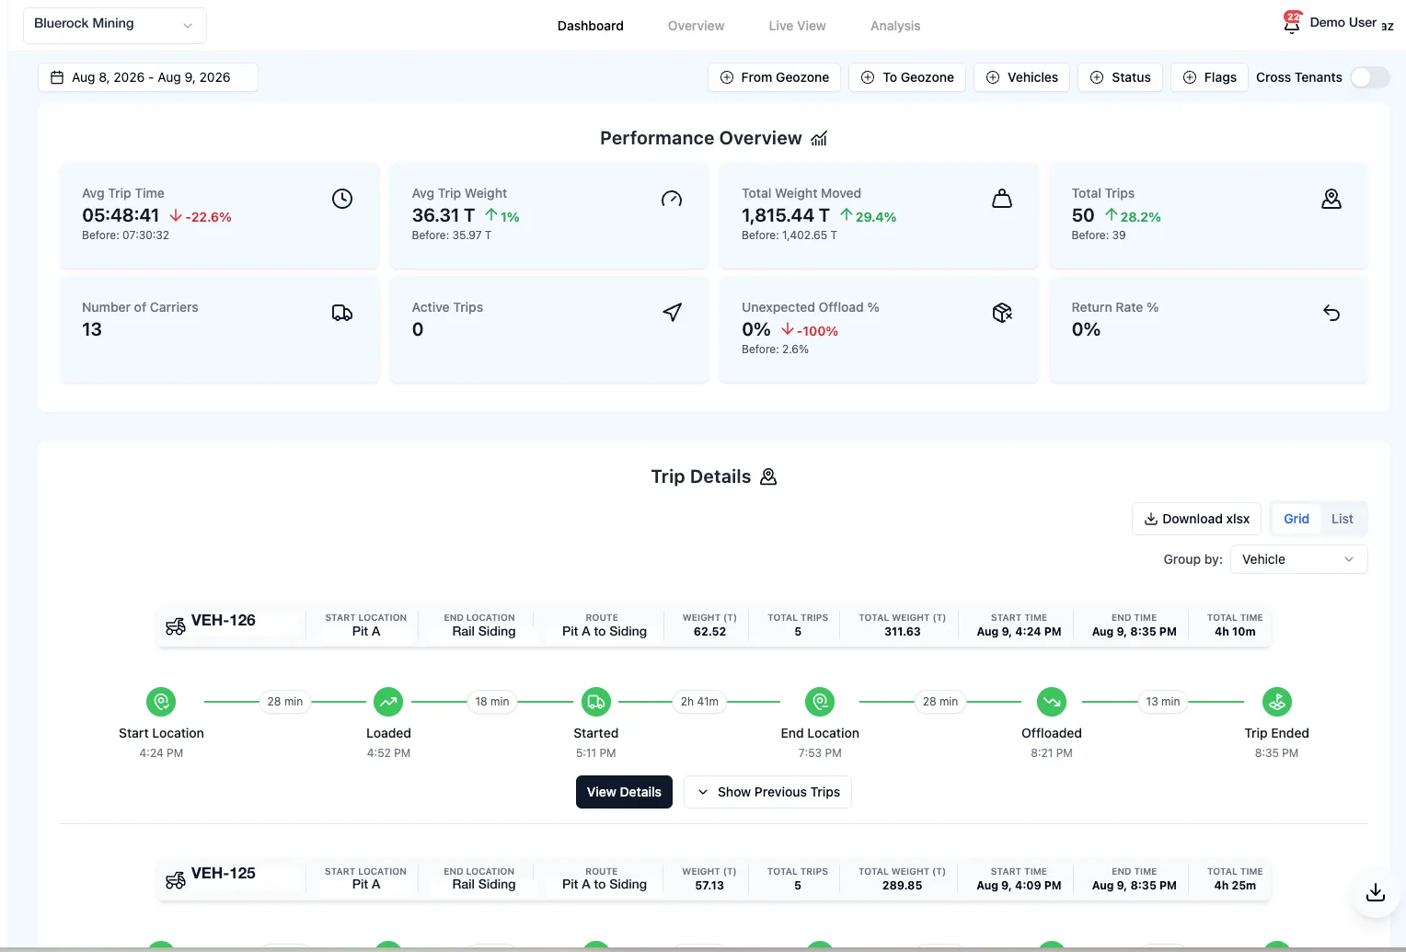The width and height of the screenshot is (1406, 952).
Task: Open the To Geozone filter
Action: [907, 77]
